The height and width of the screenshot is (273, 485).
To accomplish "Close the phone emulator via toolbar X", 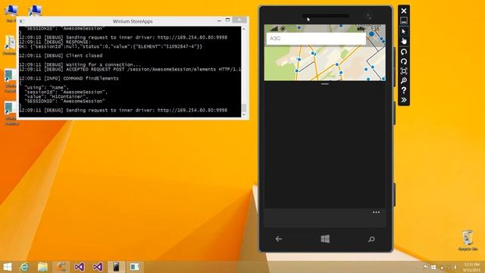I will 404,11.
